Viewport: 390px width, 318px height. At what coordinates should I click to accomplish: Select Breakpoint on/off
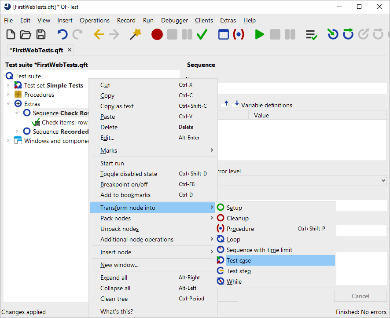(153, 184)
